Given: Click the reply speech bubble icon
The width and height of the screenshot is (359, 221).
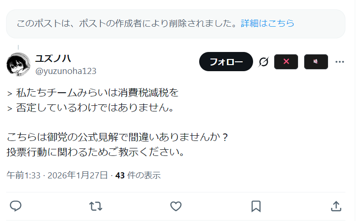Looking at the screenshot, I should (x=15, y=206).
